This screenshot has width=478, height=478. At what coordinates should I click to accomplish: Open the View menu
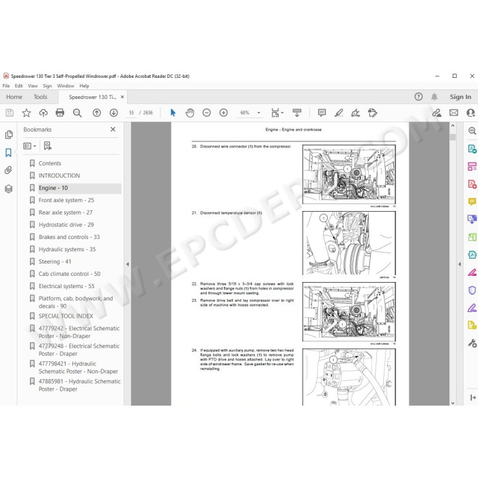(33, 86)
